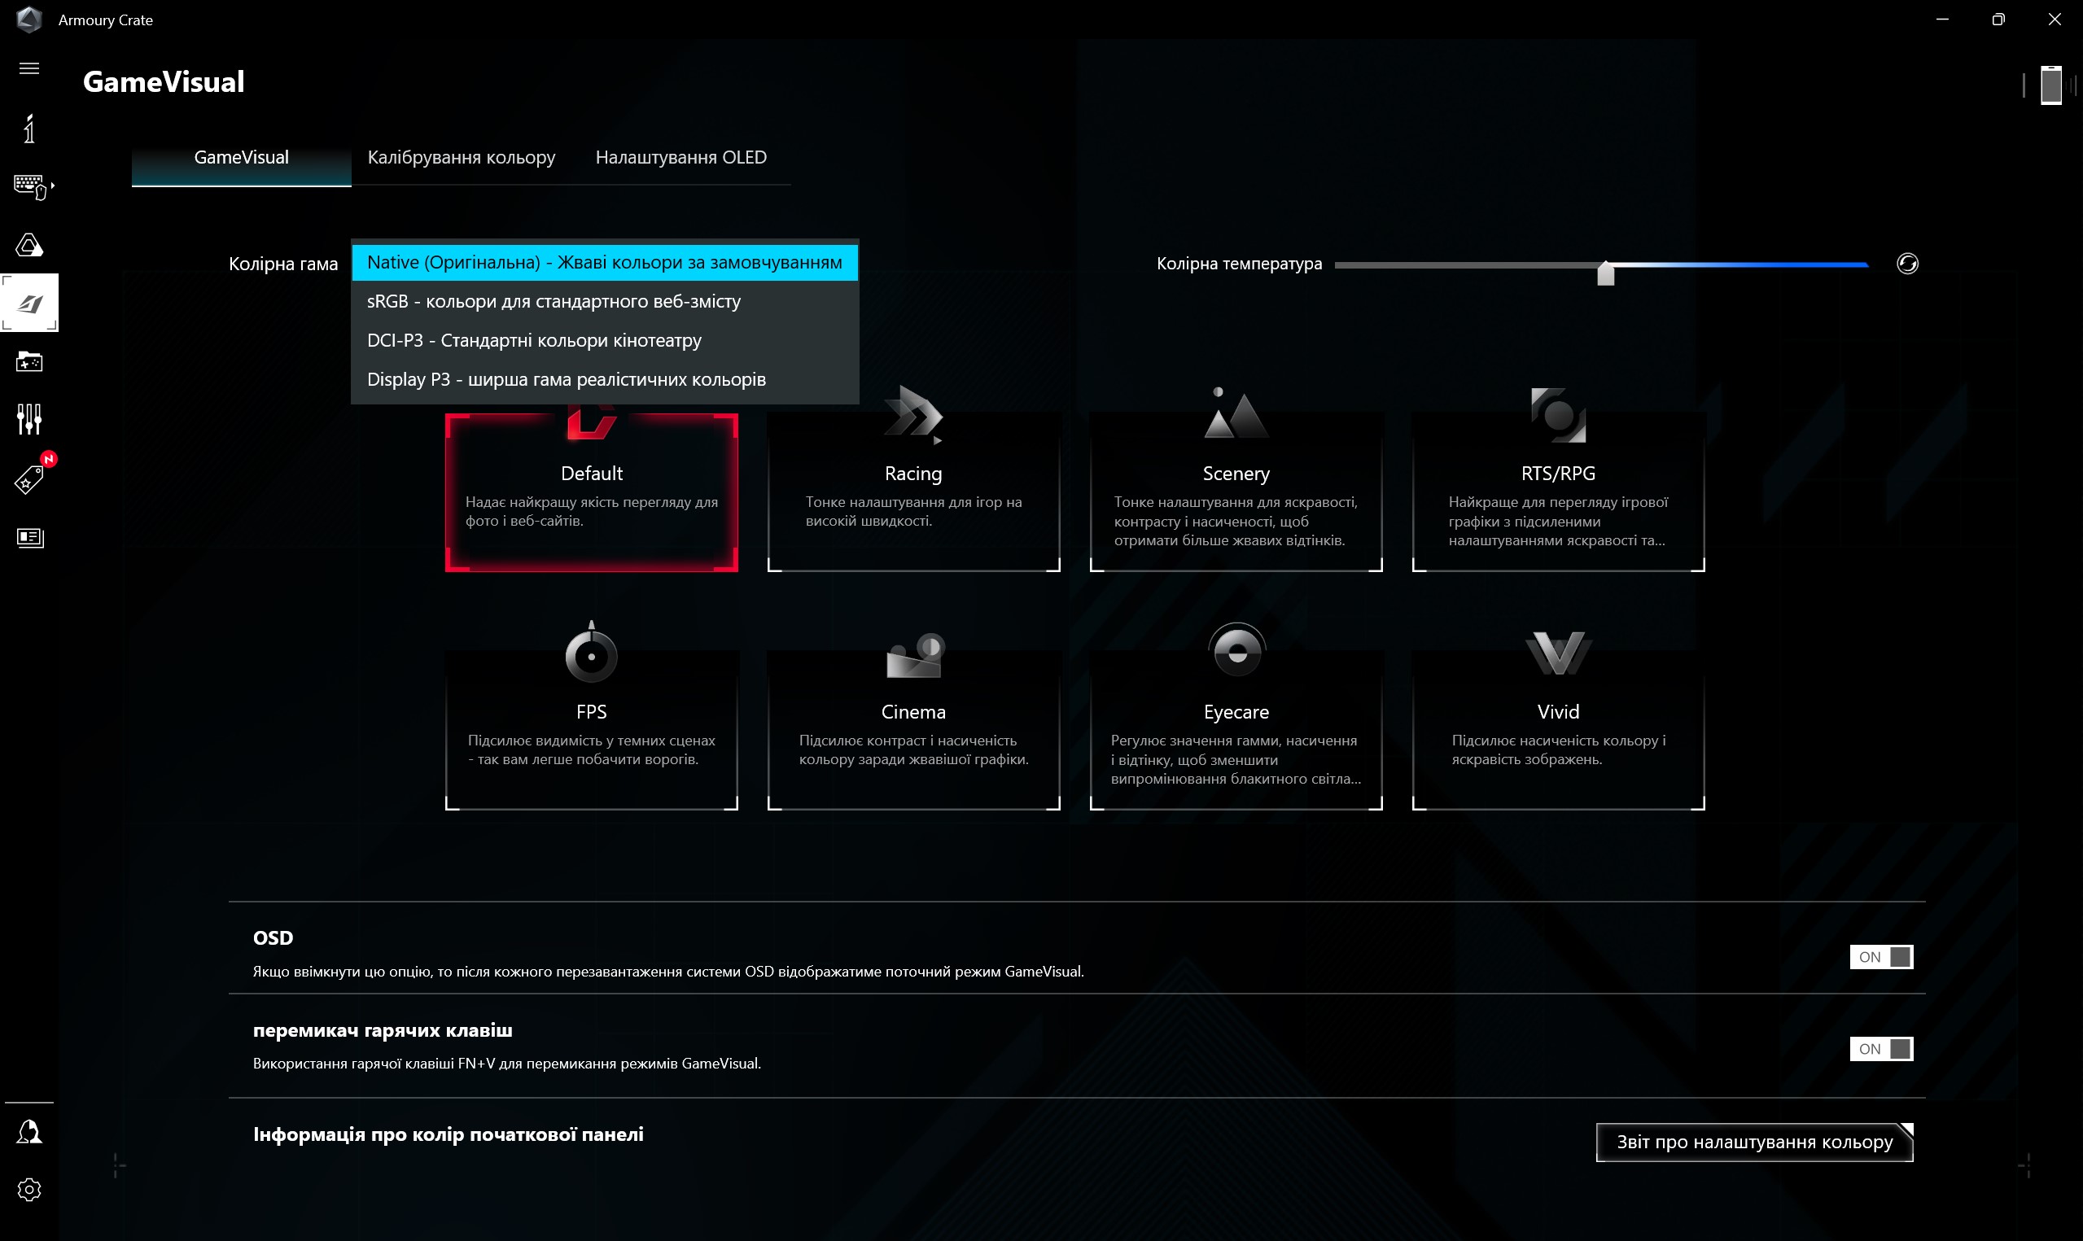Open the Scenario Profiles sliders icon

pyautogui.click(x=29, y=419)
